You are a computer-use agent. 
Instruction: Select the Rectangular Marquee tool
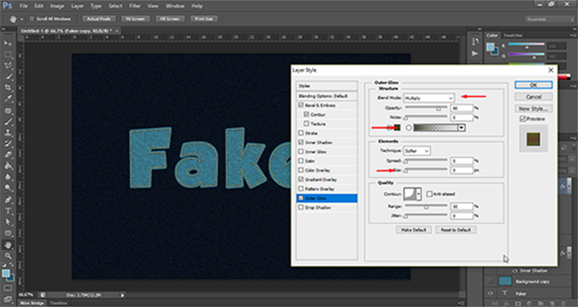pyautogui.click(x=8, y=55)
